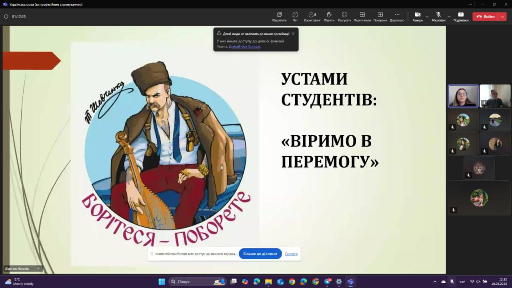The height and width of the screenshot is (288, 512).
Task: Open the Додатково more options menu
Action: [x=397, y=16]
